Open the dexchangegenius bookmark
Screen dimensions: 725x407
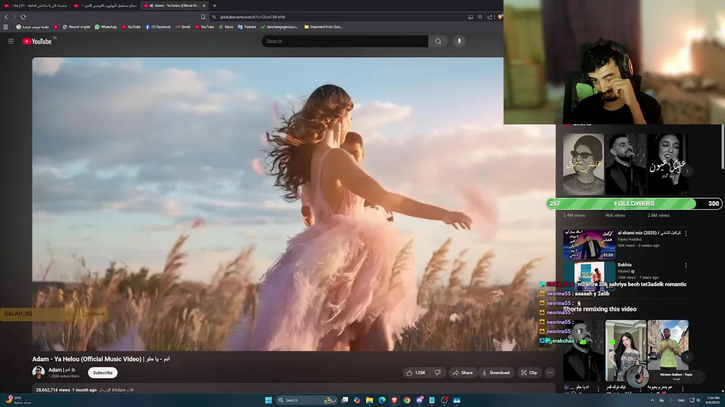point(279,27)
